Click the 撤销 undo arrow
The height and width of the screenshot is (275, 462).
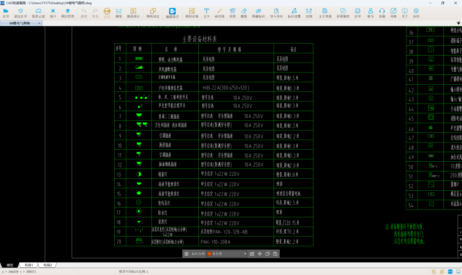point(84,13)
